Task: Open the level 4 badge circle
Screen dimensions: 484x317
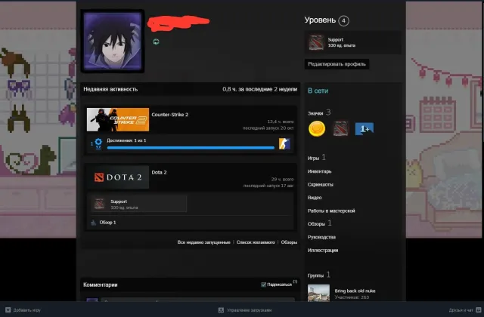Action: [343, 21]
